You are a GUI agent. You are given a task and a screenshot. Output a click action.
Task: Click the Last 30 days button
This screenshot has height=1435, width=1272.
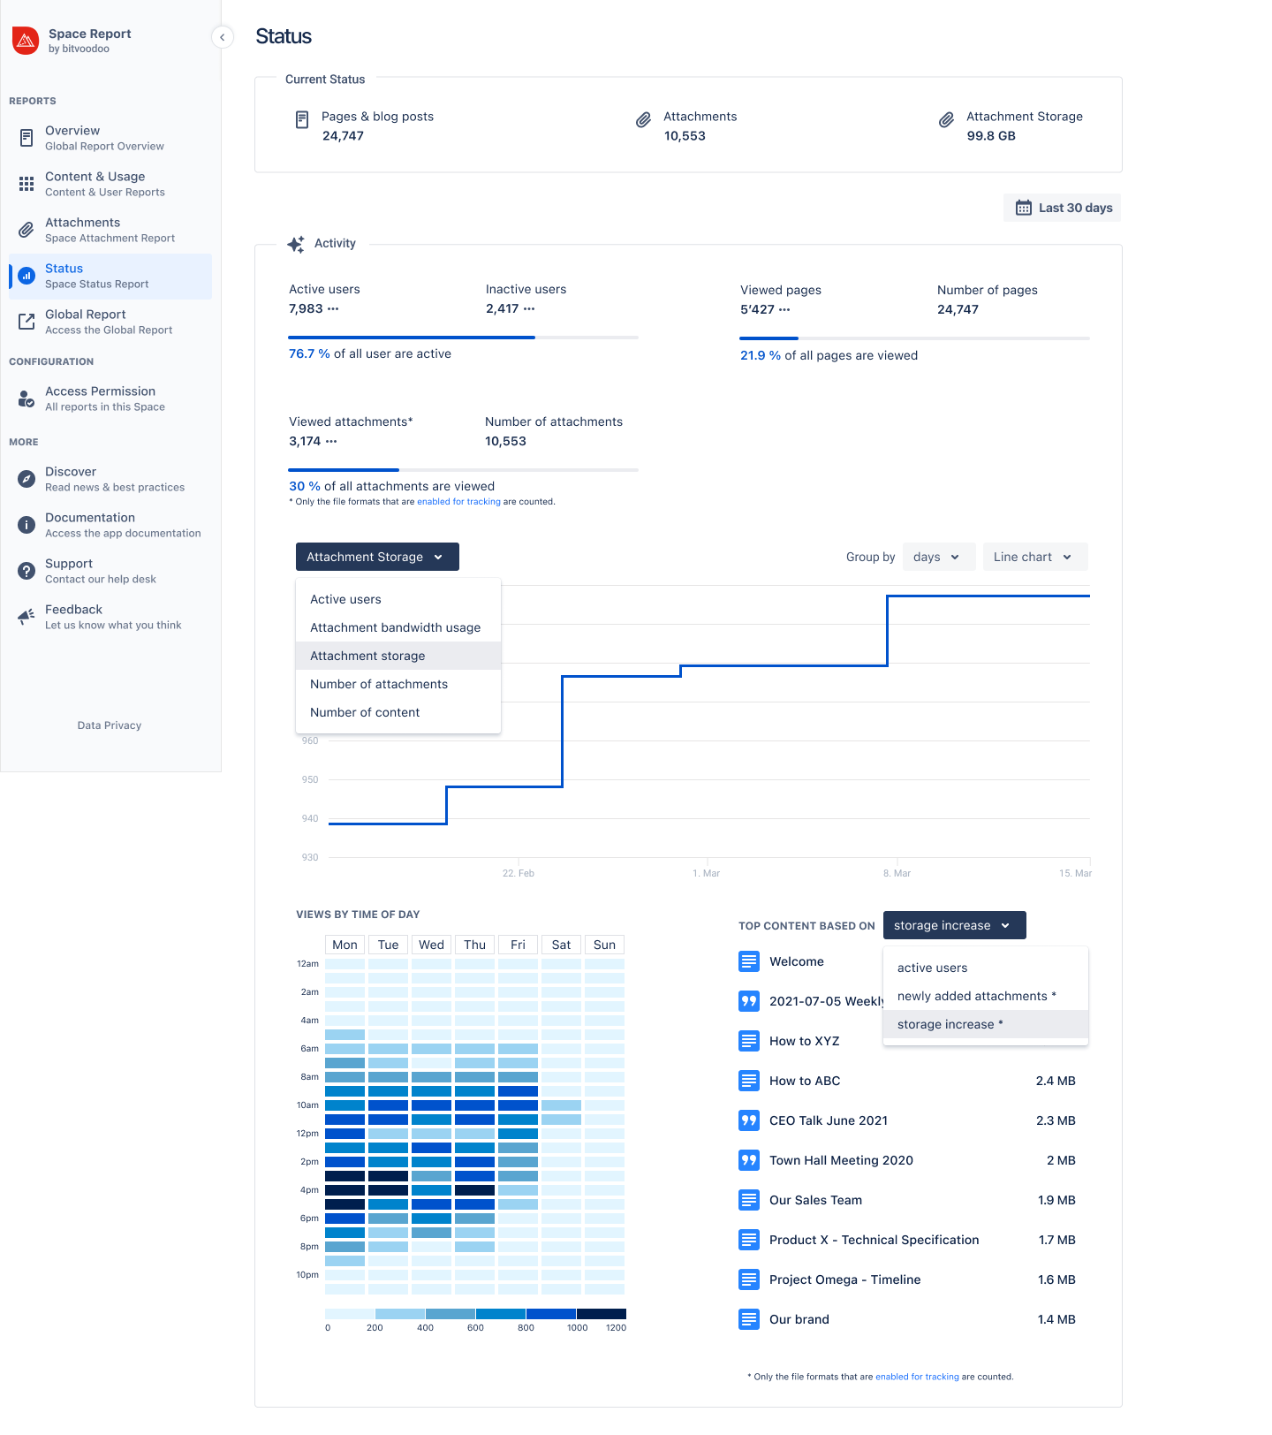click(1063, 208)
